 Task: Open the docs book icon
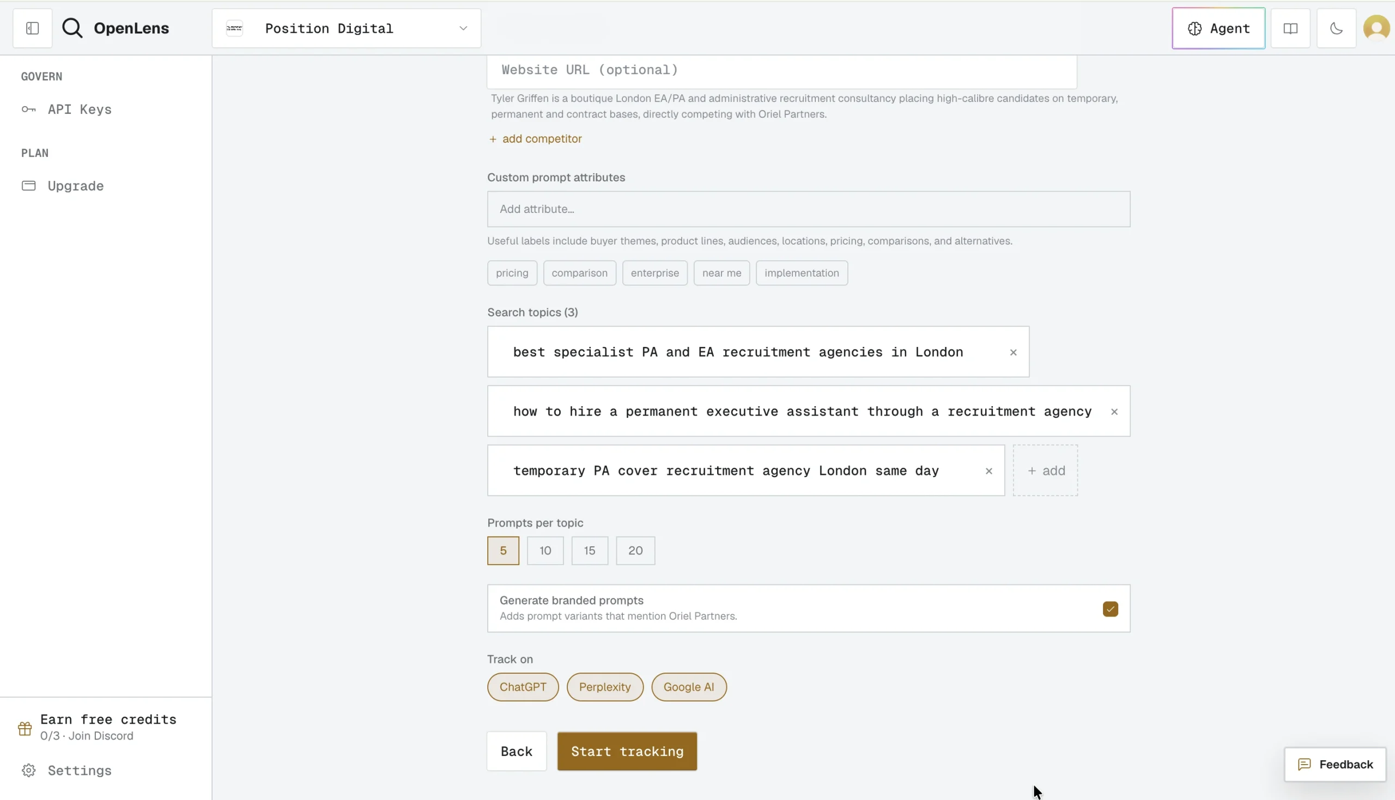pyautogui.click(x=1290, y=28)
